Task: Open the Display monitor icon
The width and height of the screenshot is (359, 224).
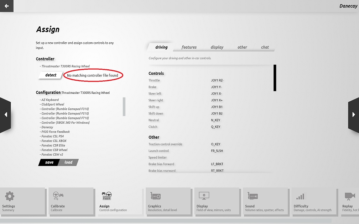Action: 204,196
